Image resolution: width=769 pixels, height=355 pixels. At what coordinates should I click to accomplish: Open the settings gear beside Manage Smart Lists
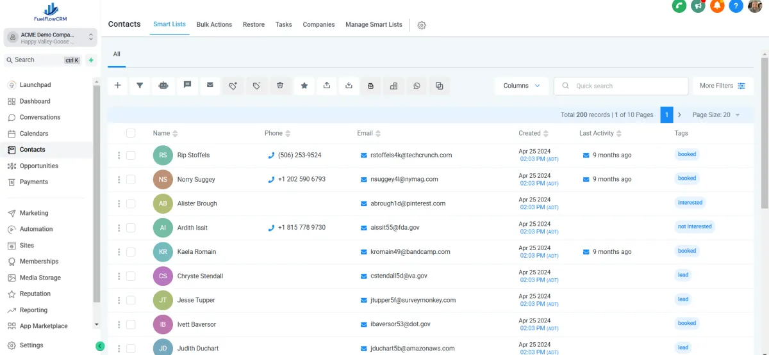(422, 25)
